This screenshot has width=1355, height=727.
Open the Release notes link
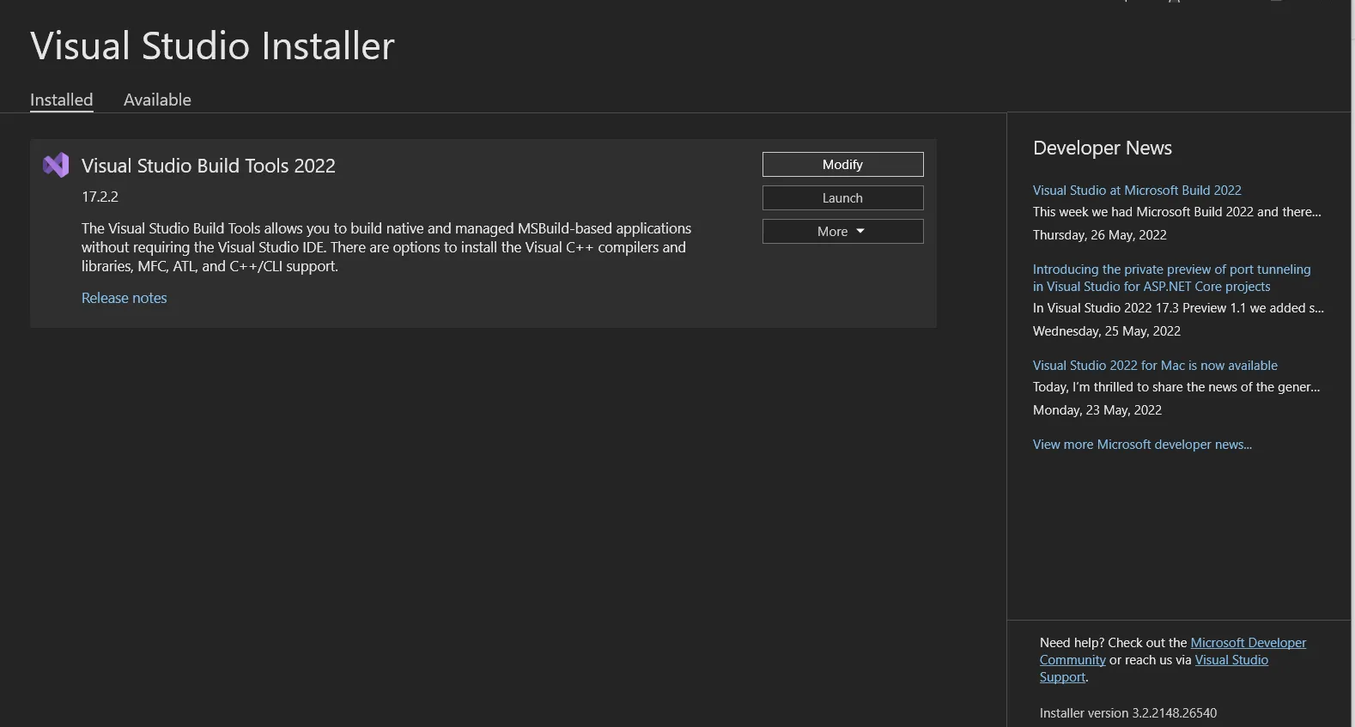[125, 298]
